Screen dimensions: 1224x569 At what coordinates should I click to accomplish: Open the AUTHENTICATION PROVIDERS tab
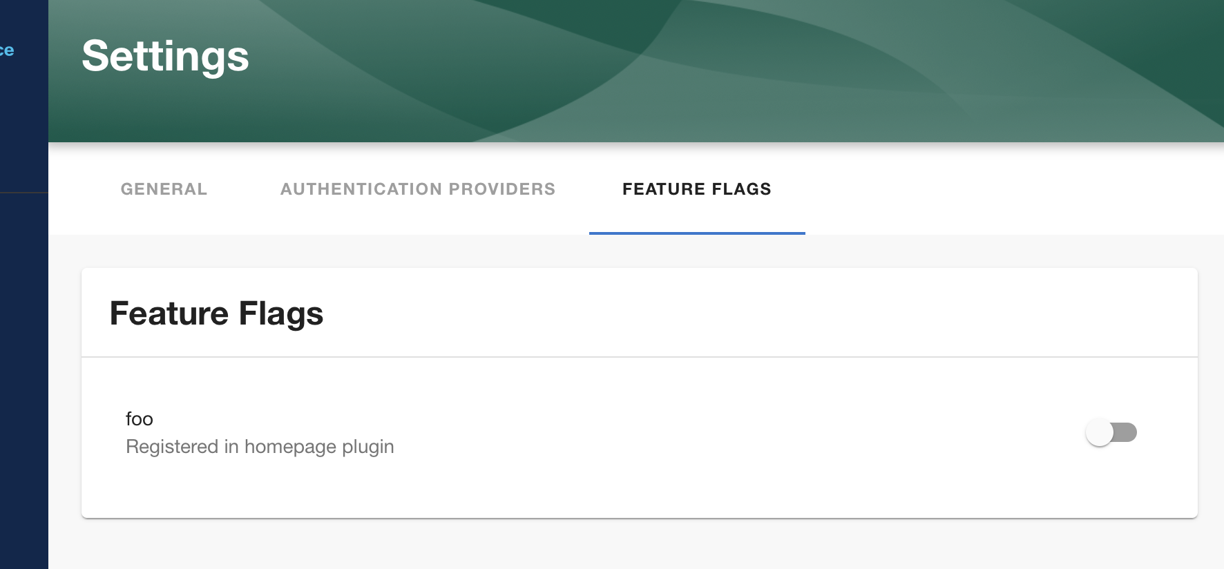[418, 189]
